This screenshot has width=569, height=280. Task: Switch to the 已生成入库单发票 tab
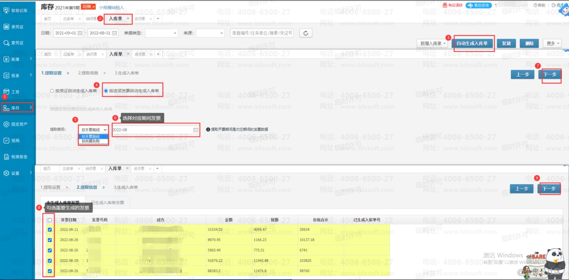tap(107, 203)
